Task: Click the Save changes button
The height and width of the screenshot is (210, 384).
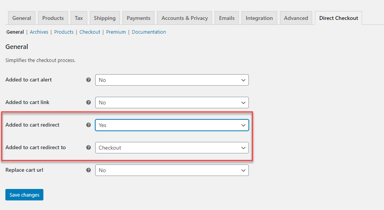Action: 24,195
